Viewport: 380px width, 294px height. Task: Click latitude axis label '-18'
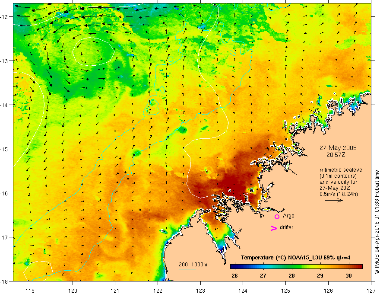point(5,281)
